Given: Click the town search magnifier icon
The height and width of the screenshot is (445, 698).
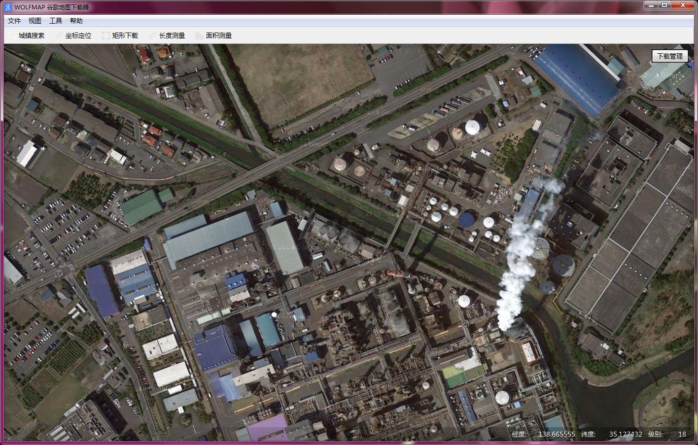Looking at the screenshot, I should (x=12, y=35).
